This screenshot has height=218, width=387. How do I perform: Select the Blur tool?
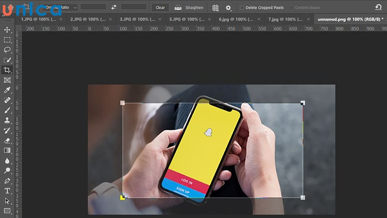coord(7,161)
